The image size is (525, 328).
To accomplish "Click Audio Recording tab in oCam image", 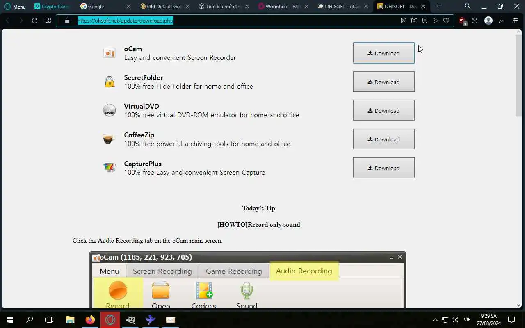I will (304, 271).
